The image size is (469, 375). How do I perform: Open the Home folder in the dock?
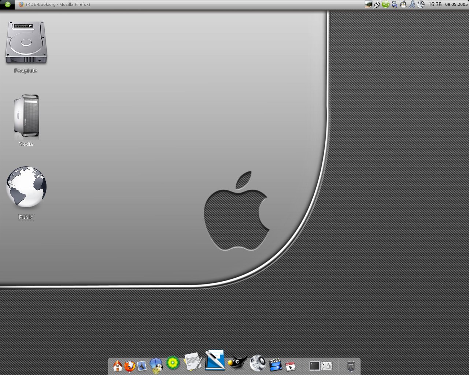(x=118, y=366)
